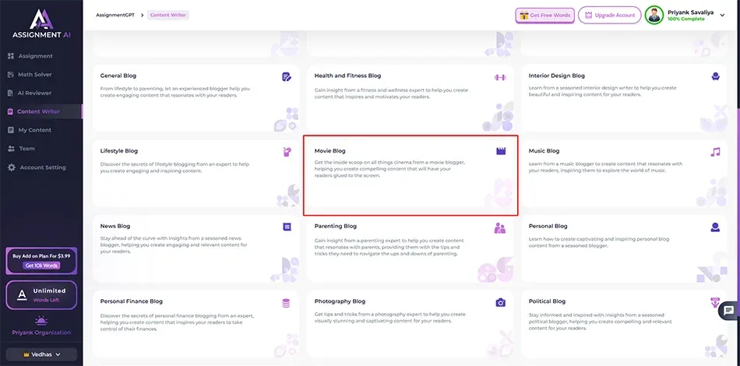Image resolution: width=740 pixels, height=366 pixels.
Task: Click the coin stack icon on Personal Finance Blog
Action: [x=287, y=302]
